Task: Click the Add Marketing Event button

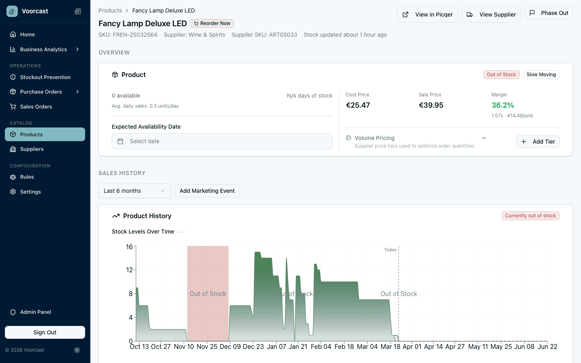Action: pyautogui.click(x=207, y=191)
